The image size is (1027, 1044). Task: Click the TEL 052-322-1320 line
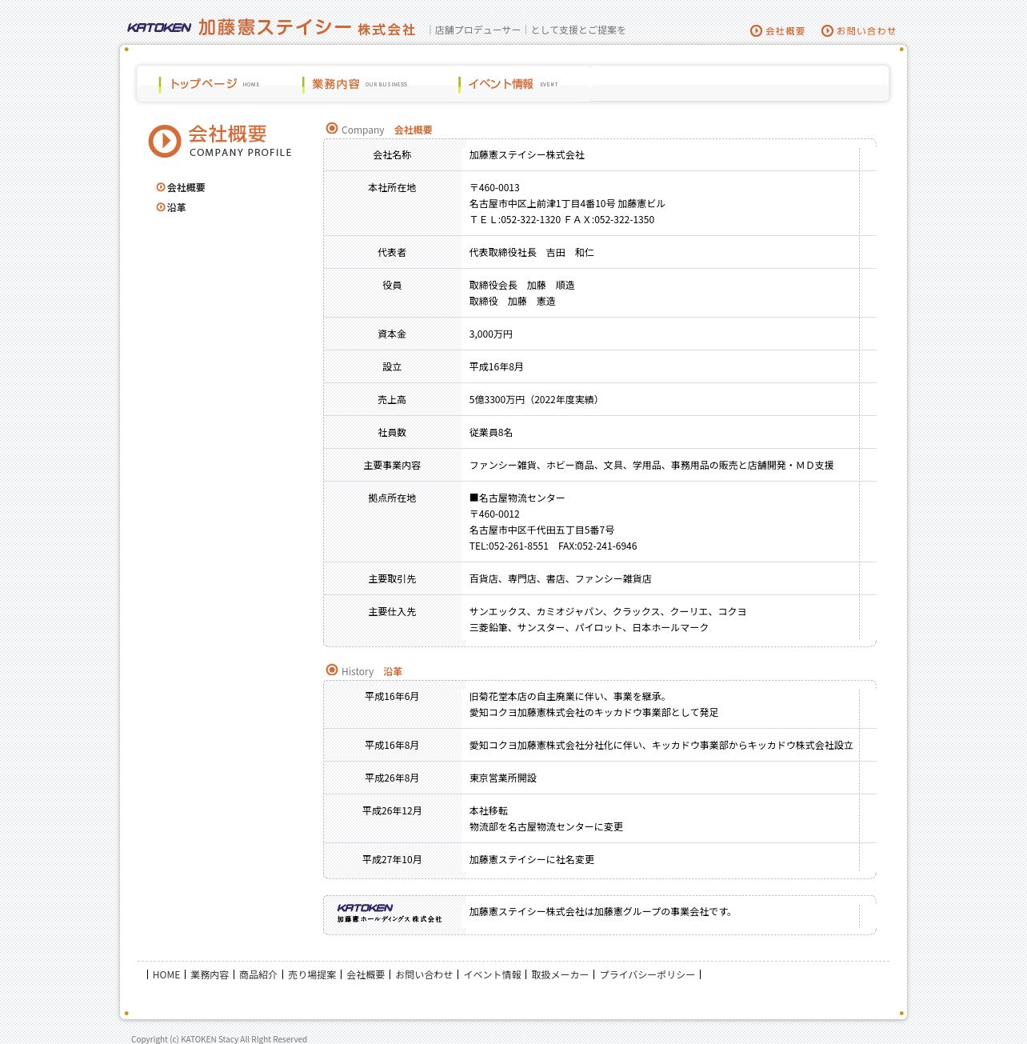coord(561,220)
